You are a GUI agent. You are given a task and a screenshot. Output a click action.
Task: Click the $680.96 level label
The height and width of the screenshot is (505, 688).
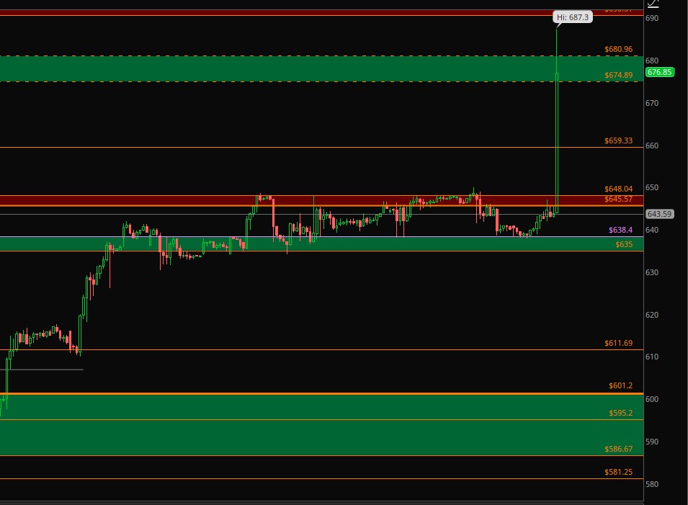tap(618, 49)
